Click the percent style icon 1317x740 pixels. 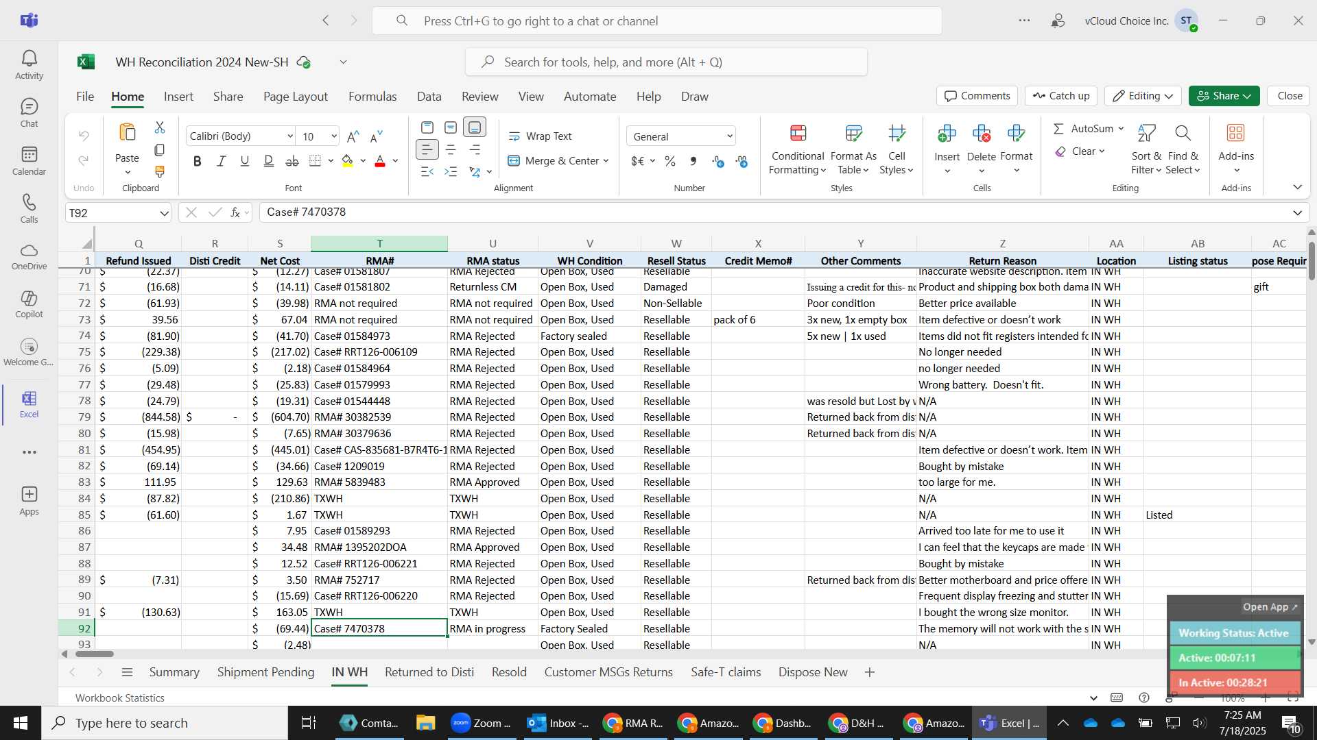click(x=670, y=161)
